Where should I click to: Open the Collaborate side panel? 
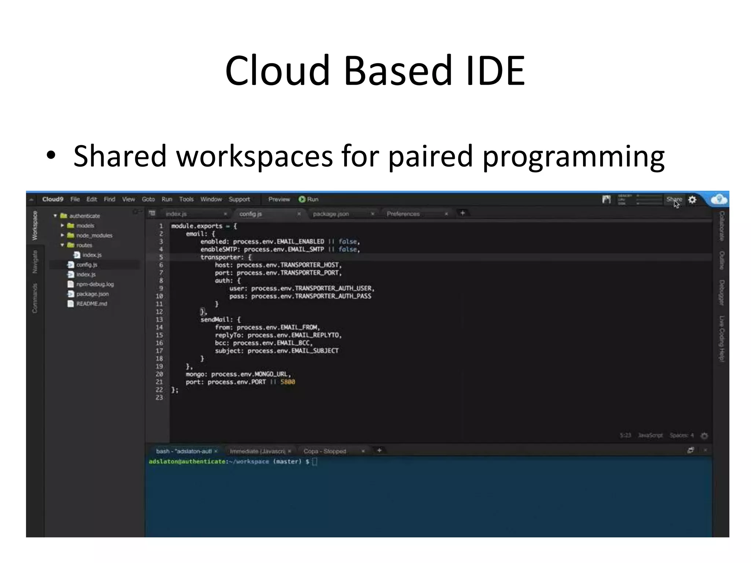click(721, 226)
